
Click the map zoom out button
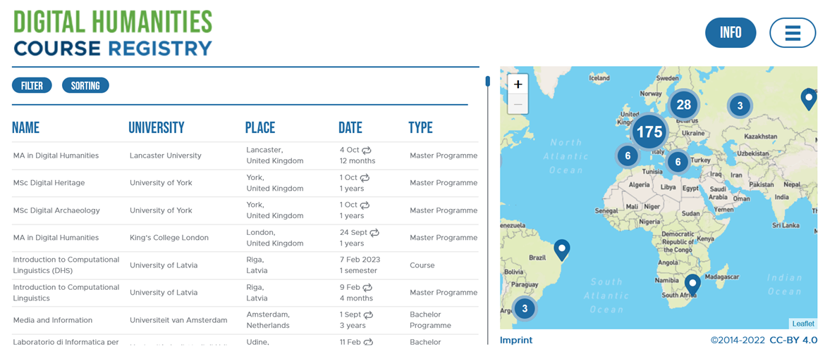pos(518,104)
